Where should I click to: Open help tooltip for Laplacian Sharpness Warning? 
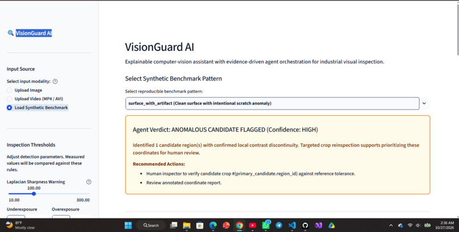89,182
